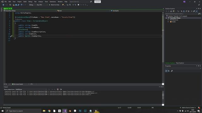Click the Show All Files icon
Image resolution: width=202 pixels, height=113 pixels.
pyautogui.click(x=189, y=11)
